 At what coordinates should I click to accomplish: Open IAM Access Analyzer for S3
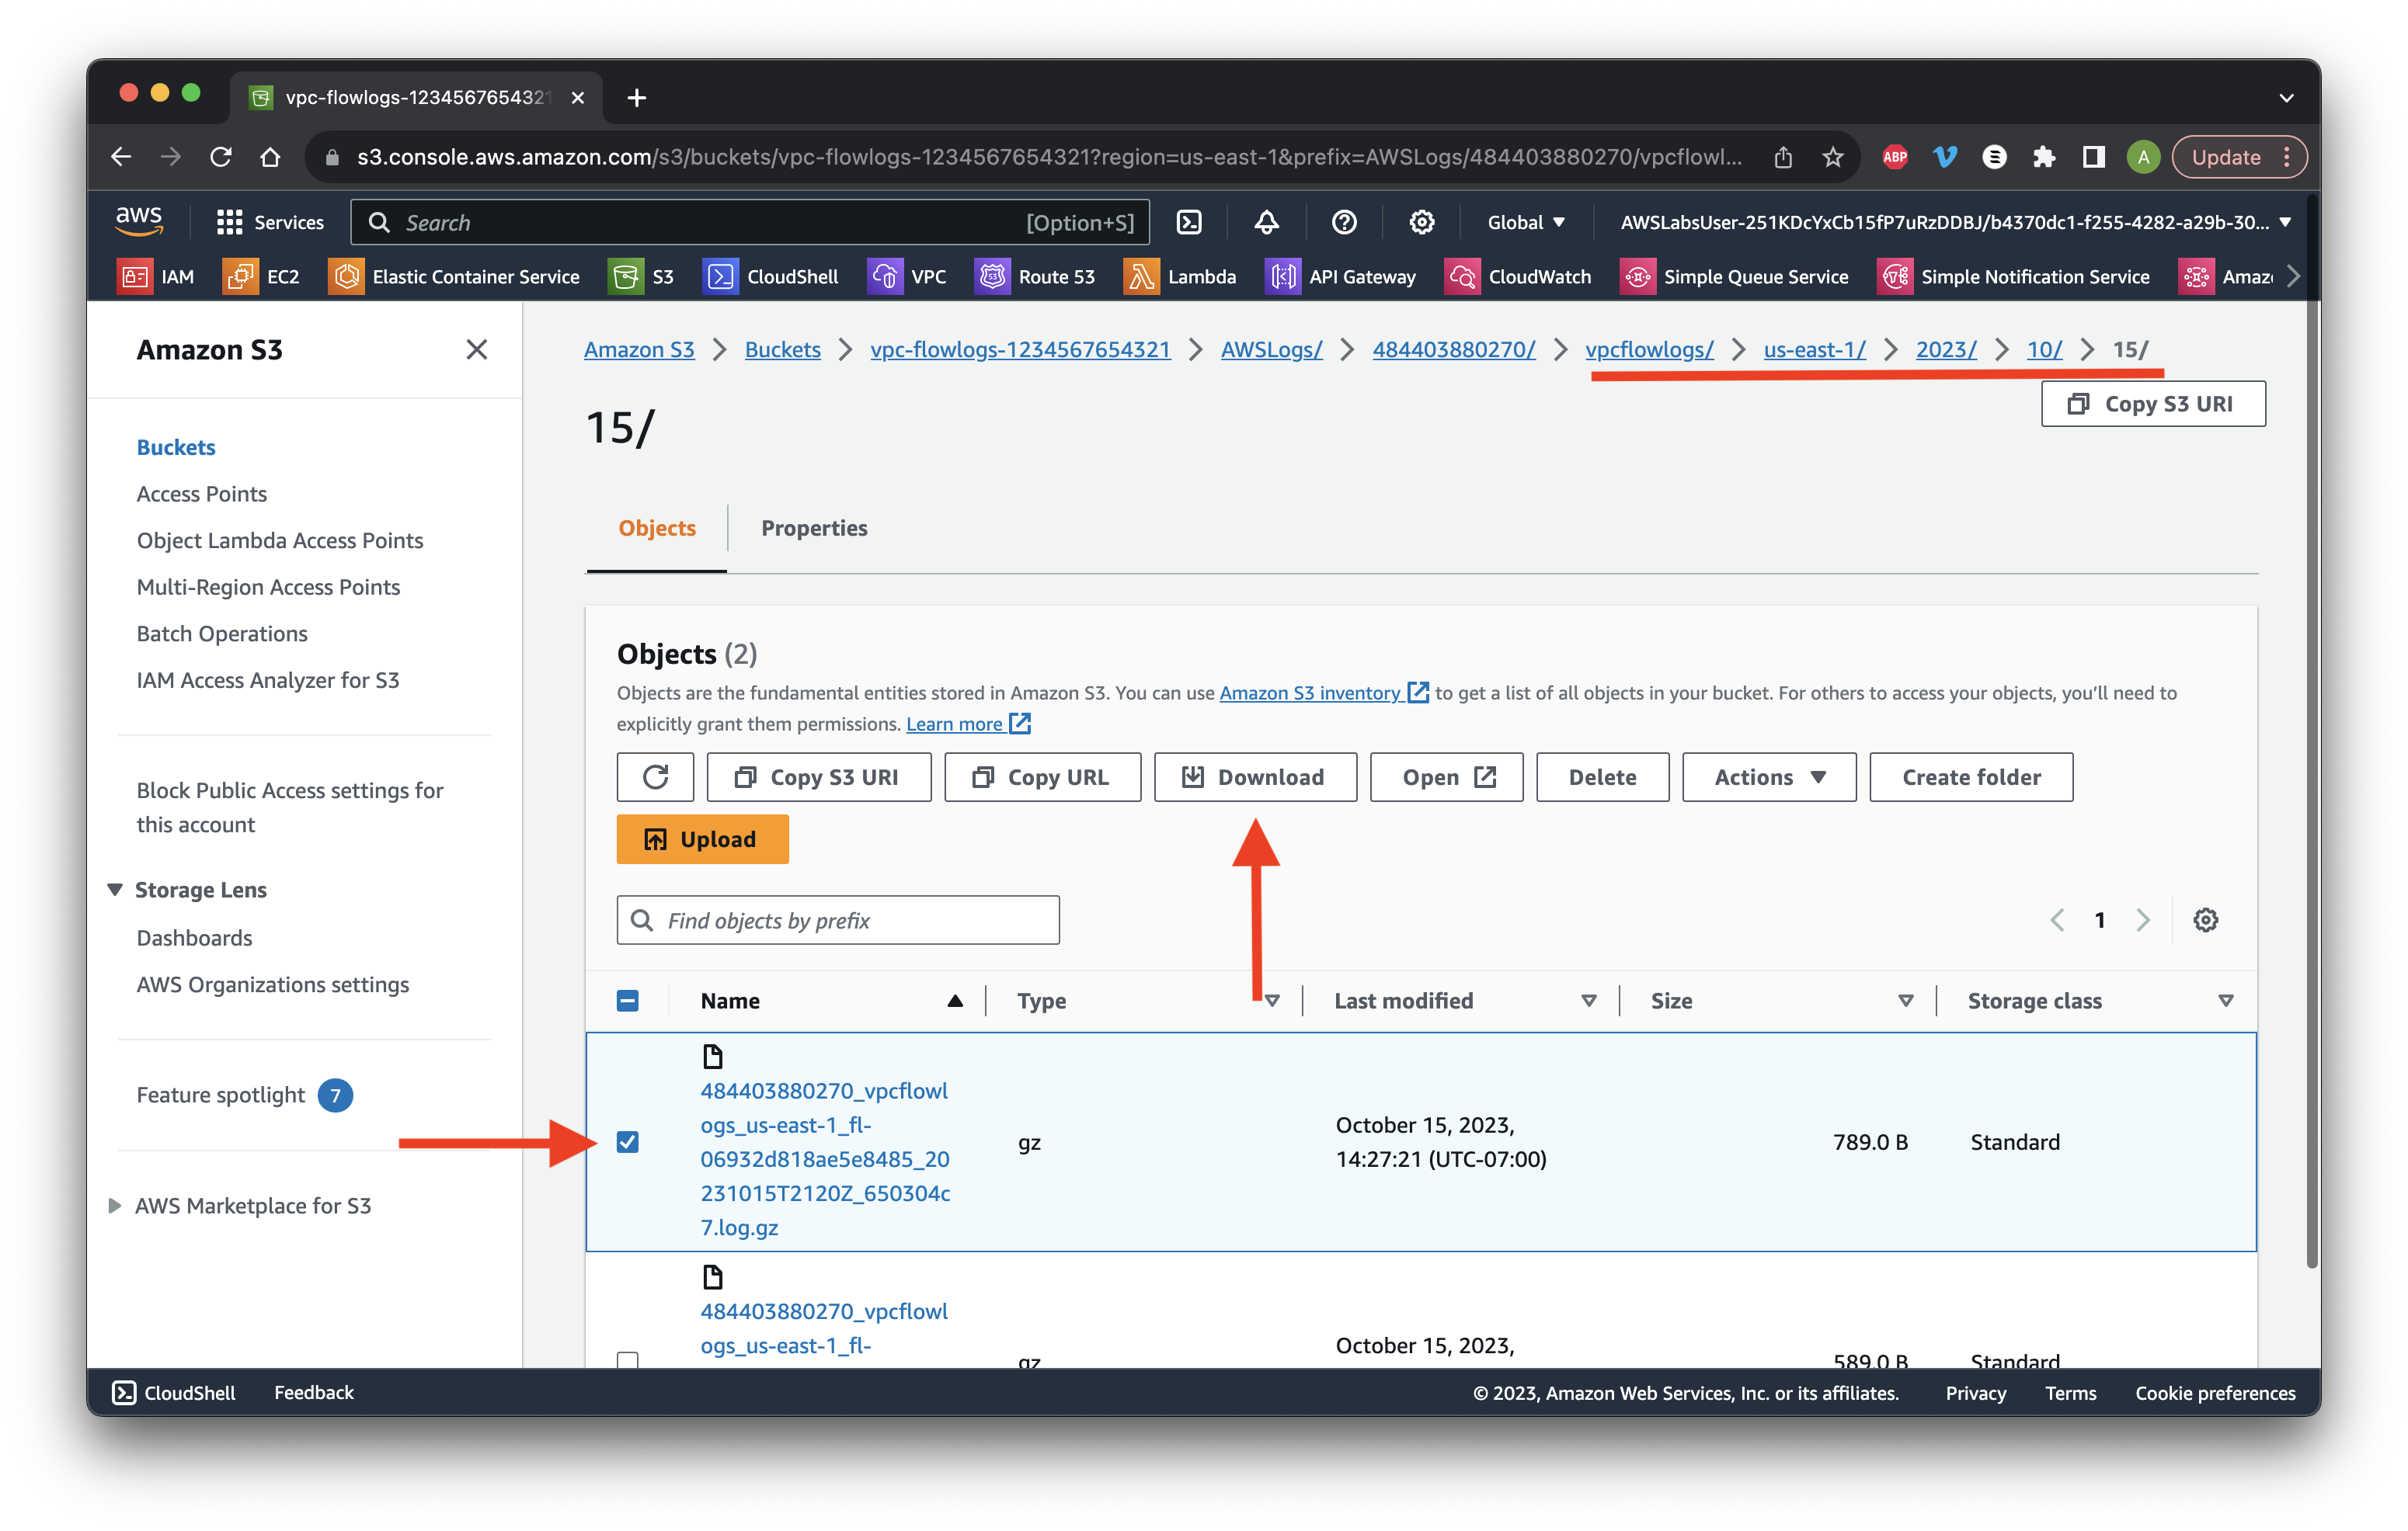tap(268, 679)
